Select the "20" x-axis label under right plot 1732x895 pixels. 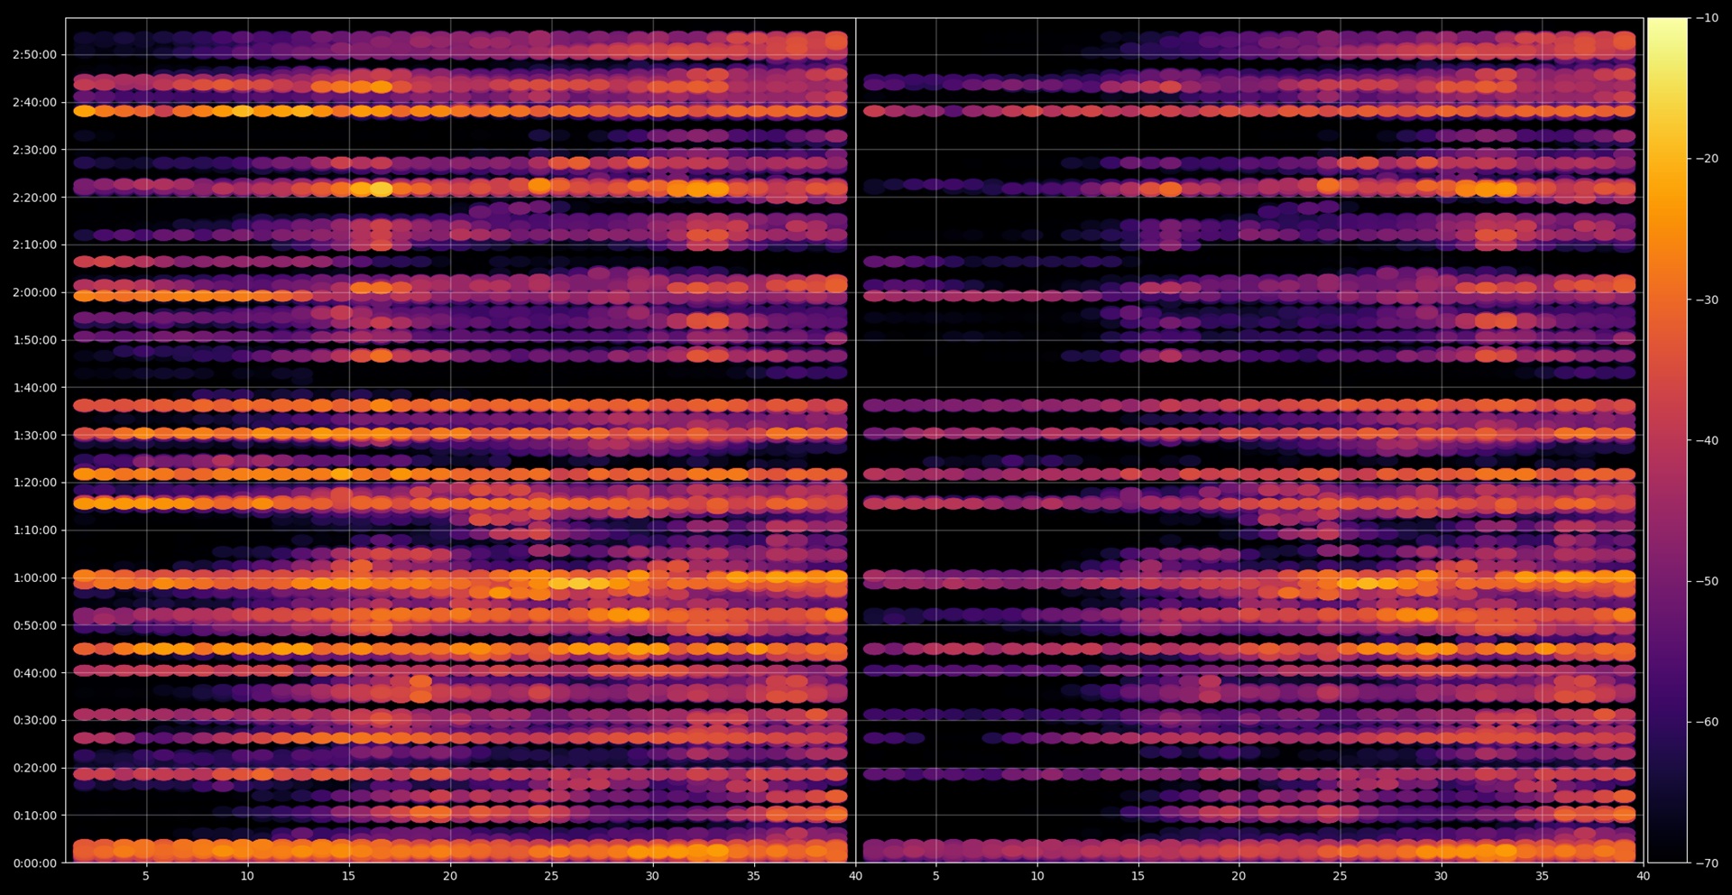coord(1239,876)
